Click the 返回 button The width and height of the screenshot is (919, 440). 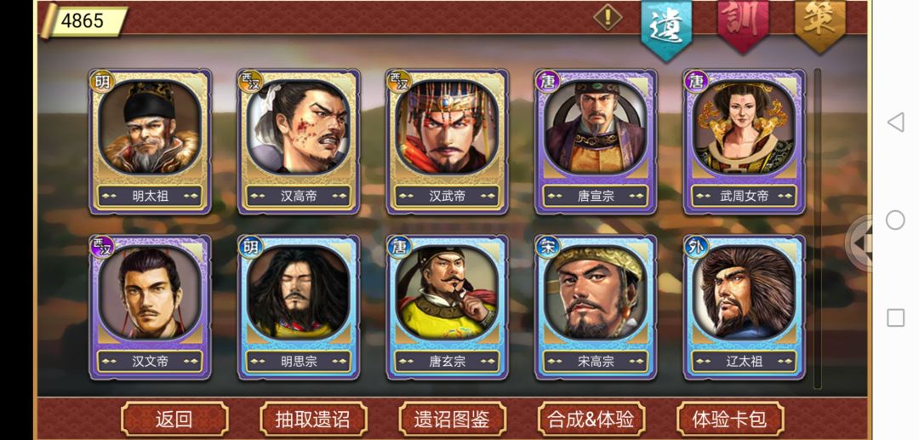[x=174, y=419]
